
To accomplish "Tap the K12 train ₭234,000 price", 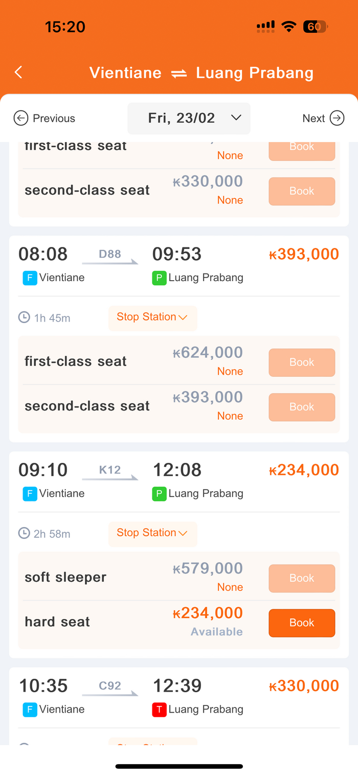I will (x=304, y=470).
